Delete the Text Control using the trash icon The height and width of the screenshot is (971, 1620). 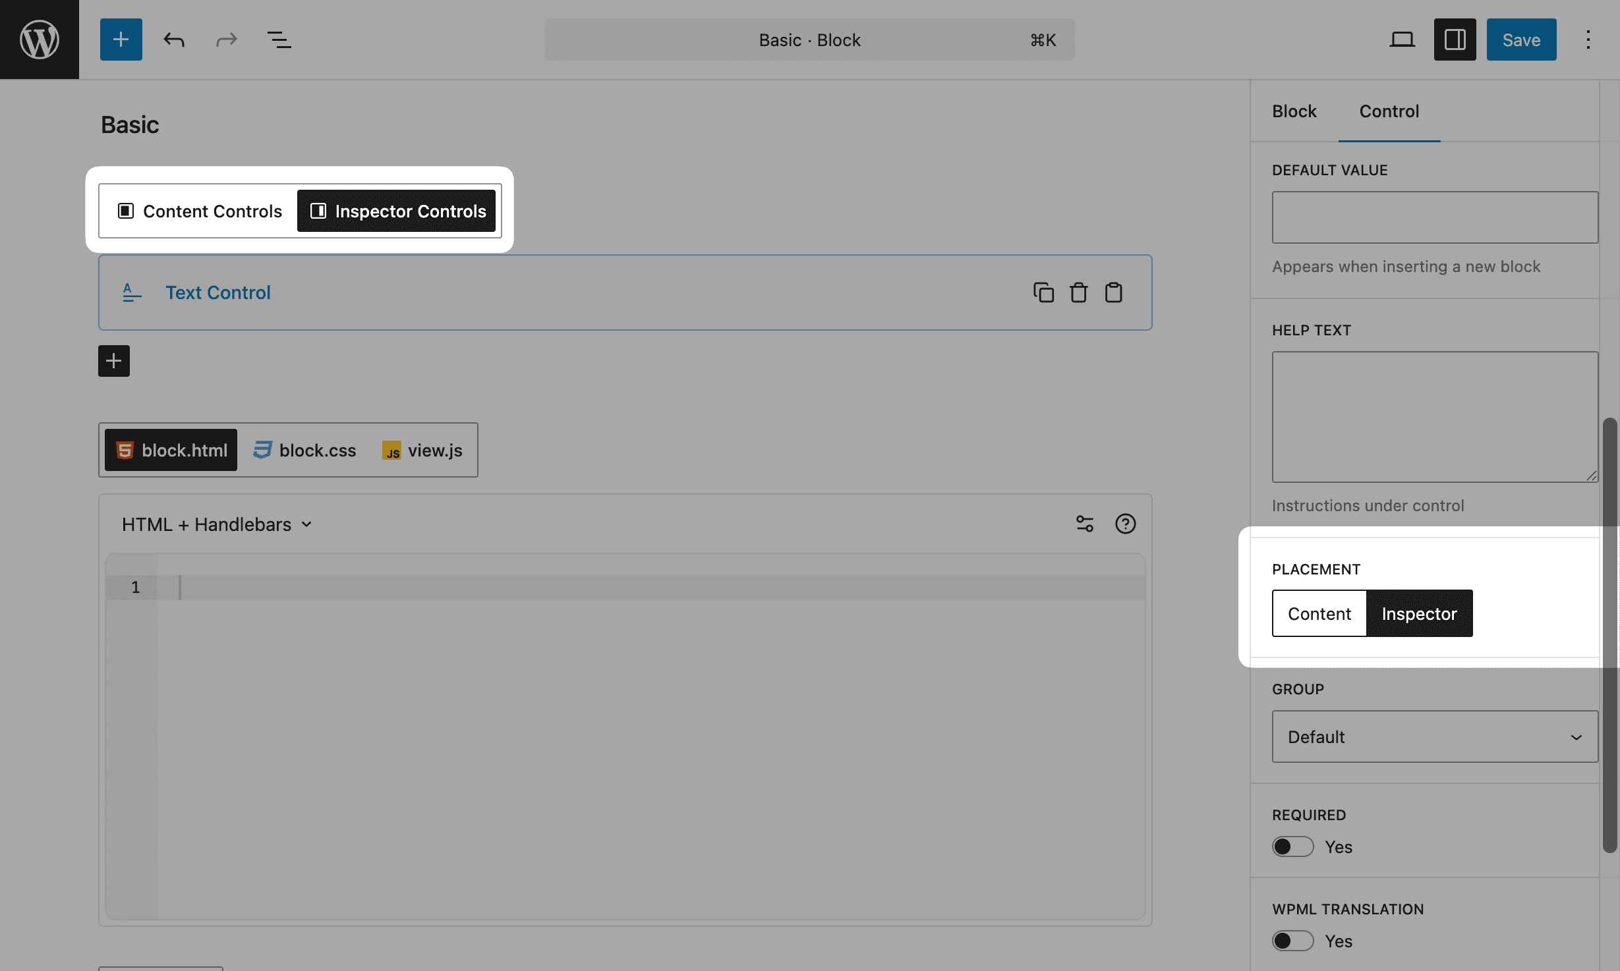tap(1078, 292)
